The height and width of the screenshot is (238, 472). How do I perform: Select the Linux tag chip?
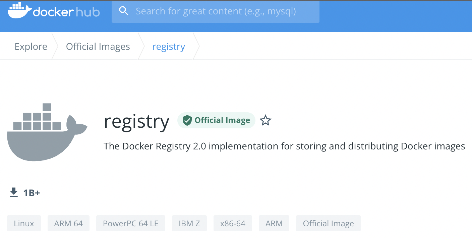[24, 224]
